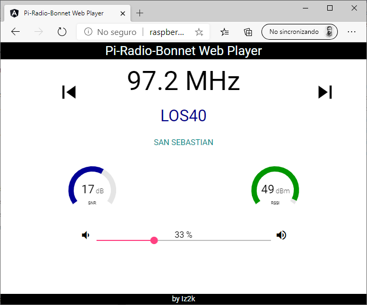
Task: Click the 97.2 MHz frequency text
Action: 183,80
